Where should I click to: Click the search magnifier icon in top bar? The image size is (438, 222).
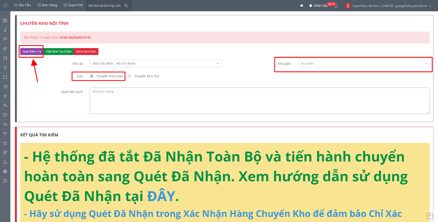coord(126,5)
